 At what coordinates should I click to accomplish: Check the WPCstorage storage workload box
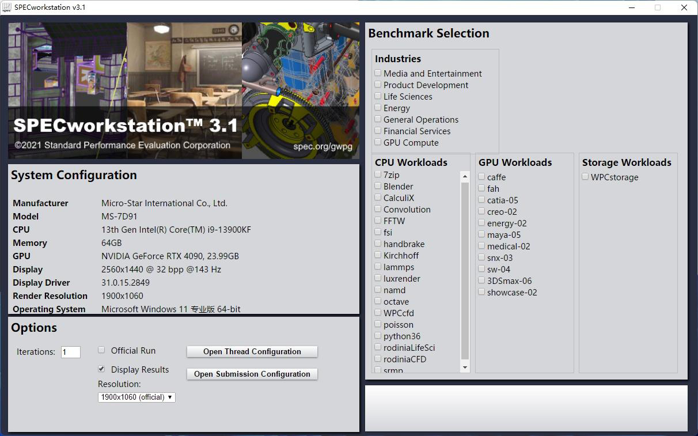pyautogui.click(x=585, y=176)
